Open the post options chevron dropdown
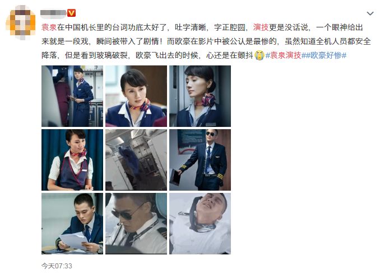The image size is (380, 279). 370,13
